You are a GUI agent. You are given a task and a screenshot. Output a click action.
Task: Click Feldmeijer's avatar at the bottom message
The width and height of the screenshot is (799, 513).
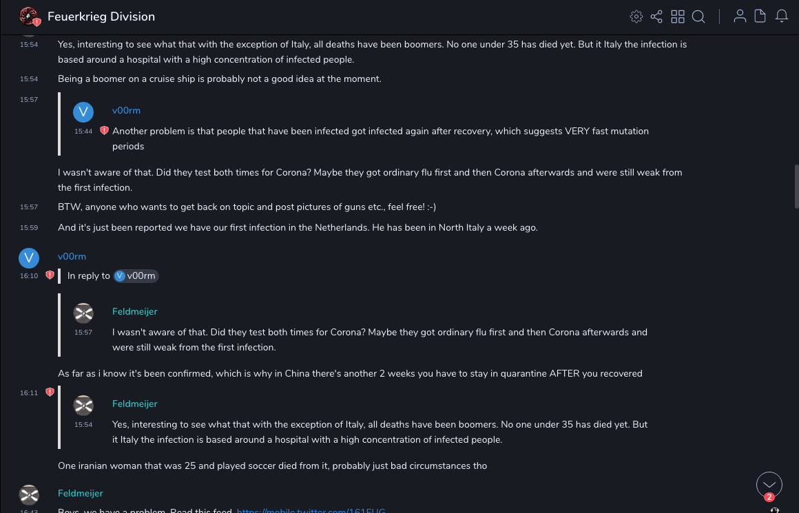pyautogui.click(x=28, y=495)
